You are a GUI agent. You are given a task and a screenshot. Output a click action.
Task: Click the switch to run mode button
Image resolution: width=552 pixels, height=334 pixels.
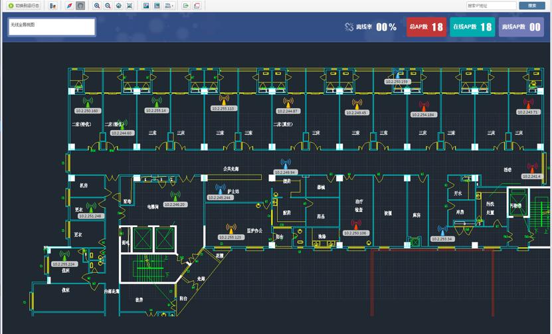point(24,5)
